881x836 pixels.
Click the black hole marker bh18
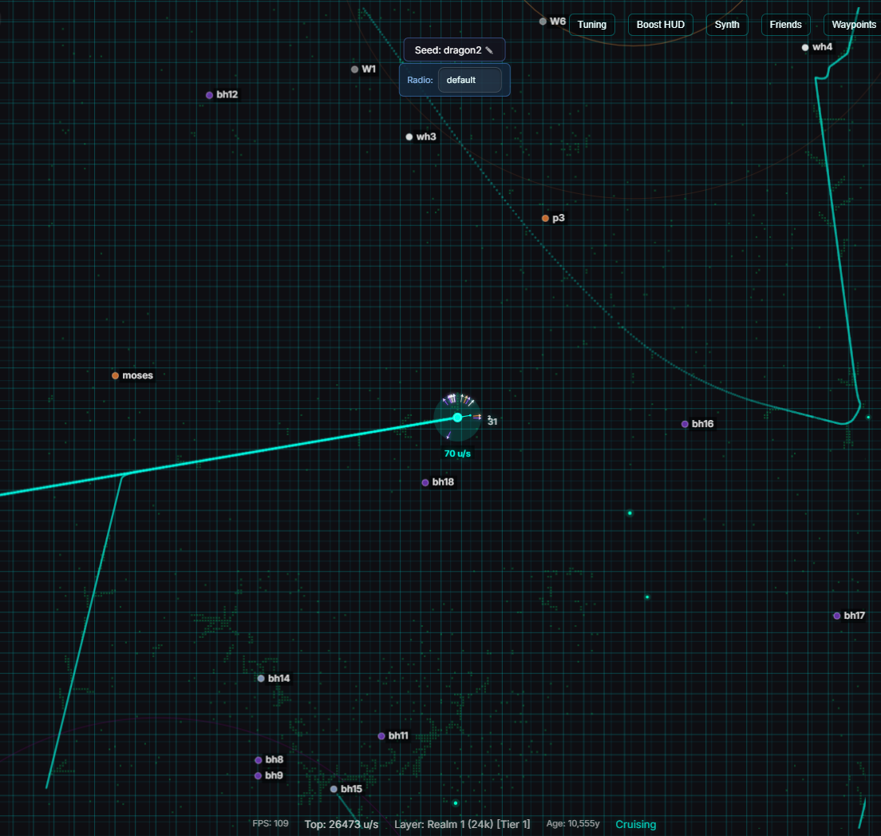point(425,482)
